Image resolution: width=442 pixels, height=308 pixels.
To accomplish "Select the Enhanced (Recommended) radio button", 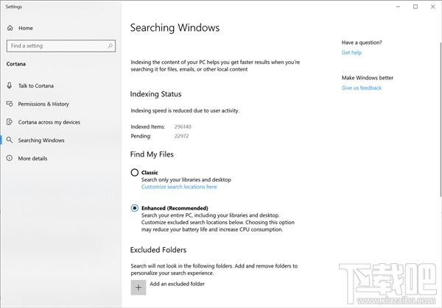I will tap(135, 208).
